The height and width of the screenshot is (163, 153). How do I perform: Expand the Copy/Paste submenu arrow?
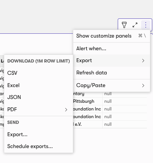tap(143, 86)
